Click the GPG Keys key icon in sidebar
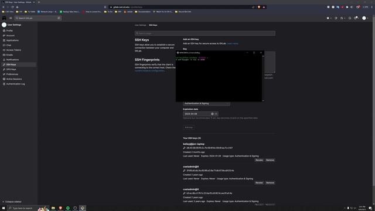 (4, 69)
